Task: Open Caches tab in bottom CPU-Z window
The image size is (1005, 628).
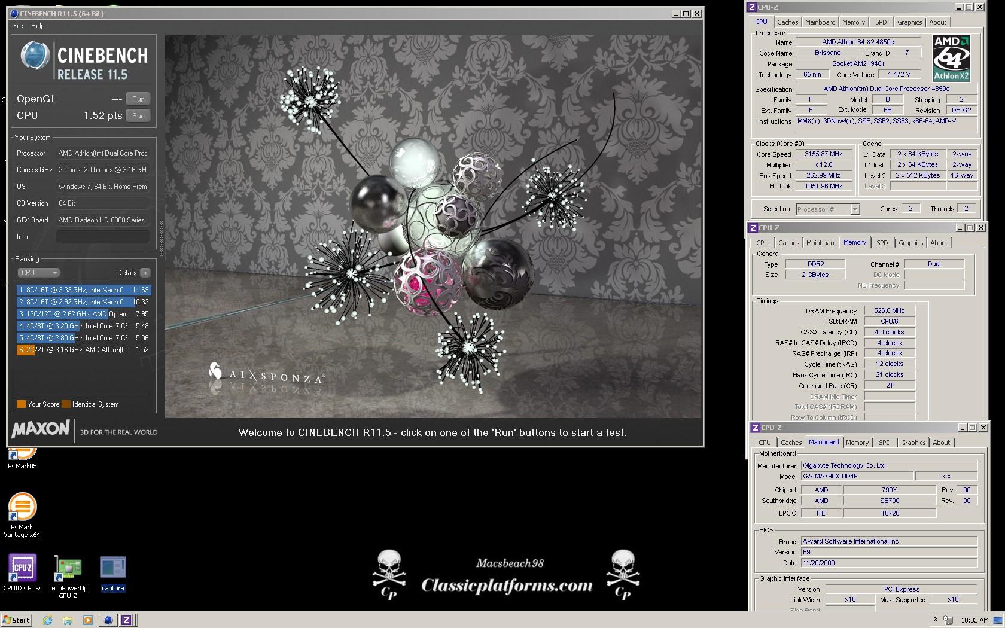Action: [791, 443]
